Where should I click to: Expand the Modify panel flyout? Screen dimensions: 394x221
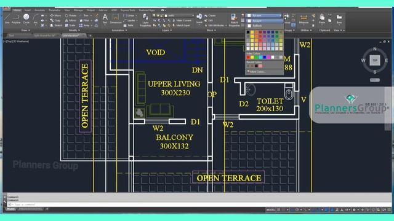click(74, 30)
